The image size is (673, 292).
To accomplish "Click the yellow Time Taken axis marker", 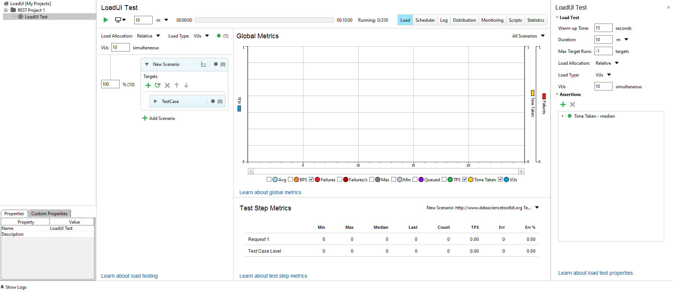I will pyautogui.click(x=533, y=93).
